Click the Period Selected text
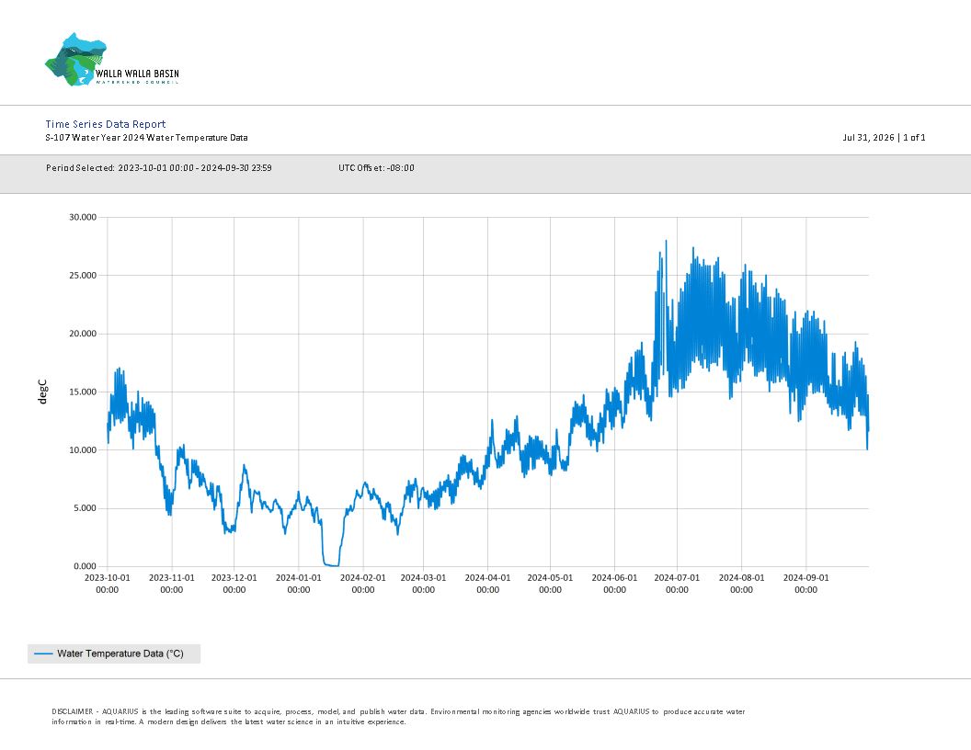This screenshot has width=971, height=750. 158,167
